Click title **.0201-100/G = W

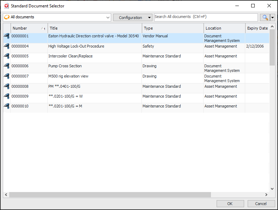pyautogui.click(x=66, y=96)
